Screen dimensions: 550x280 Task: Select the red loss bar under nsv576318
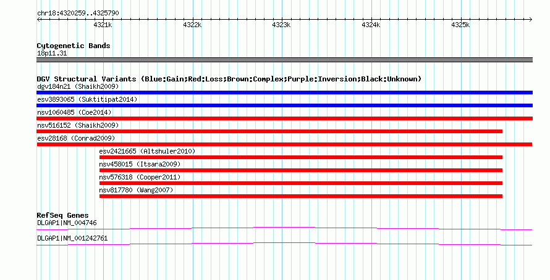click(301, 183)
